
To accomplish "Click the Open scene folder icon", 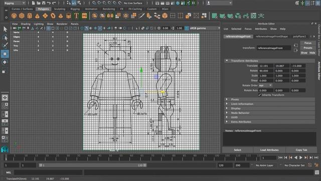I will [39, 3].
